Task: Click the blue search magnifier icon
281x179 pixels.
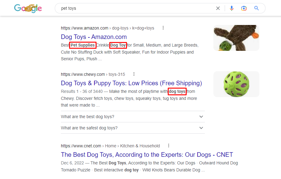Action: tap(256, 8)
